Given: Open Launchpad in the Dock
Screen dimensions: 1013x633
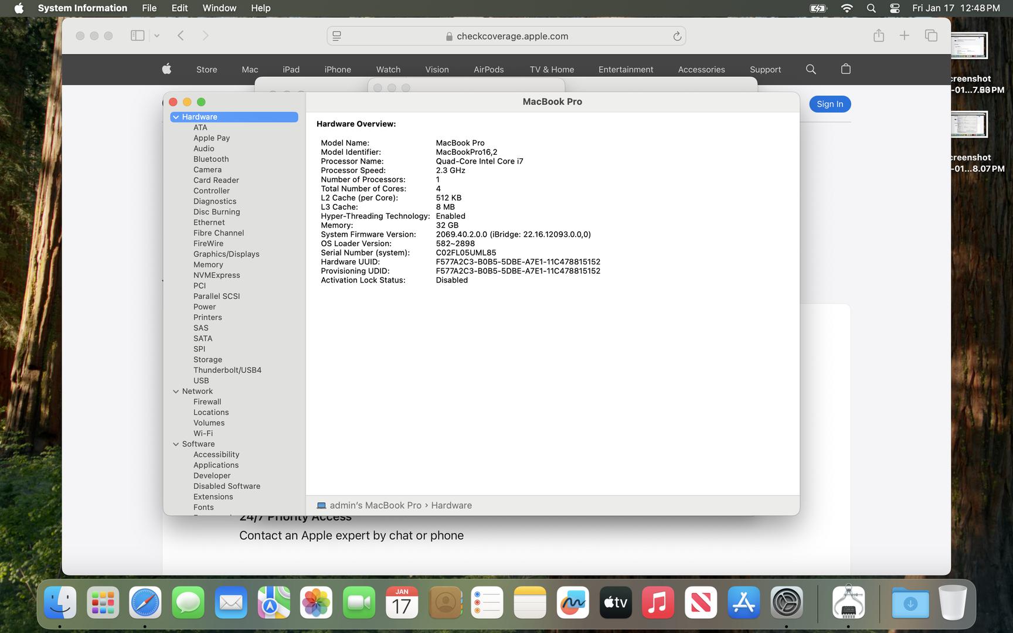Looking at the screenshot, I should click(x=103, y=603).
